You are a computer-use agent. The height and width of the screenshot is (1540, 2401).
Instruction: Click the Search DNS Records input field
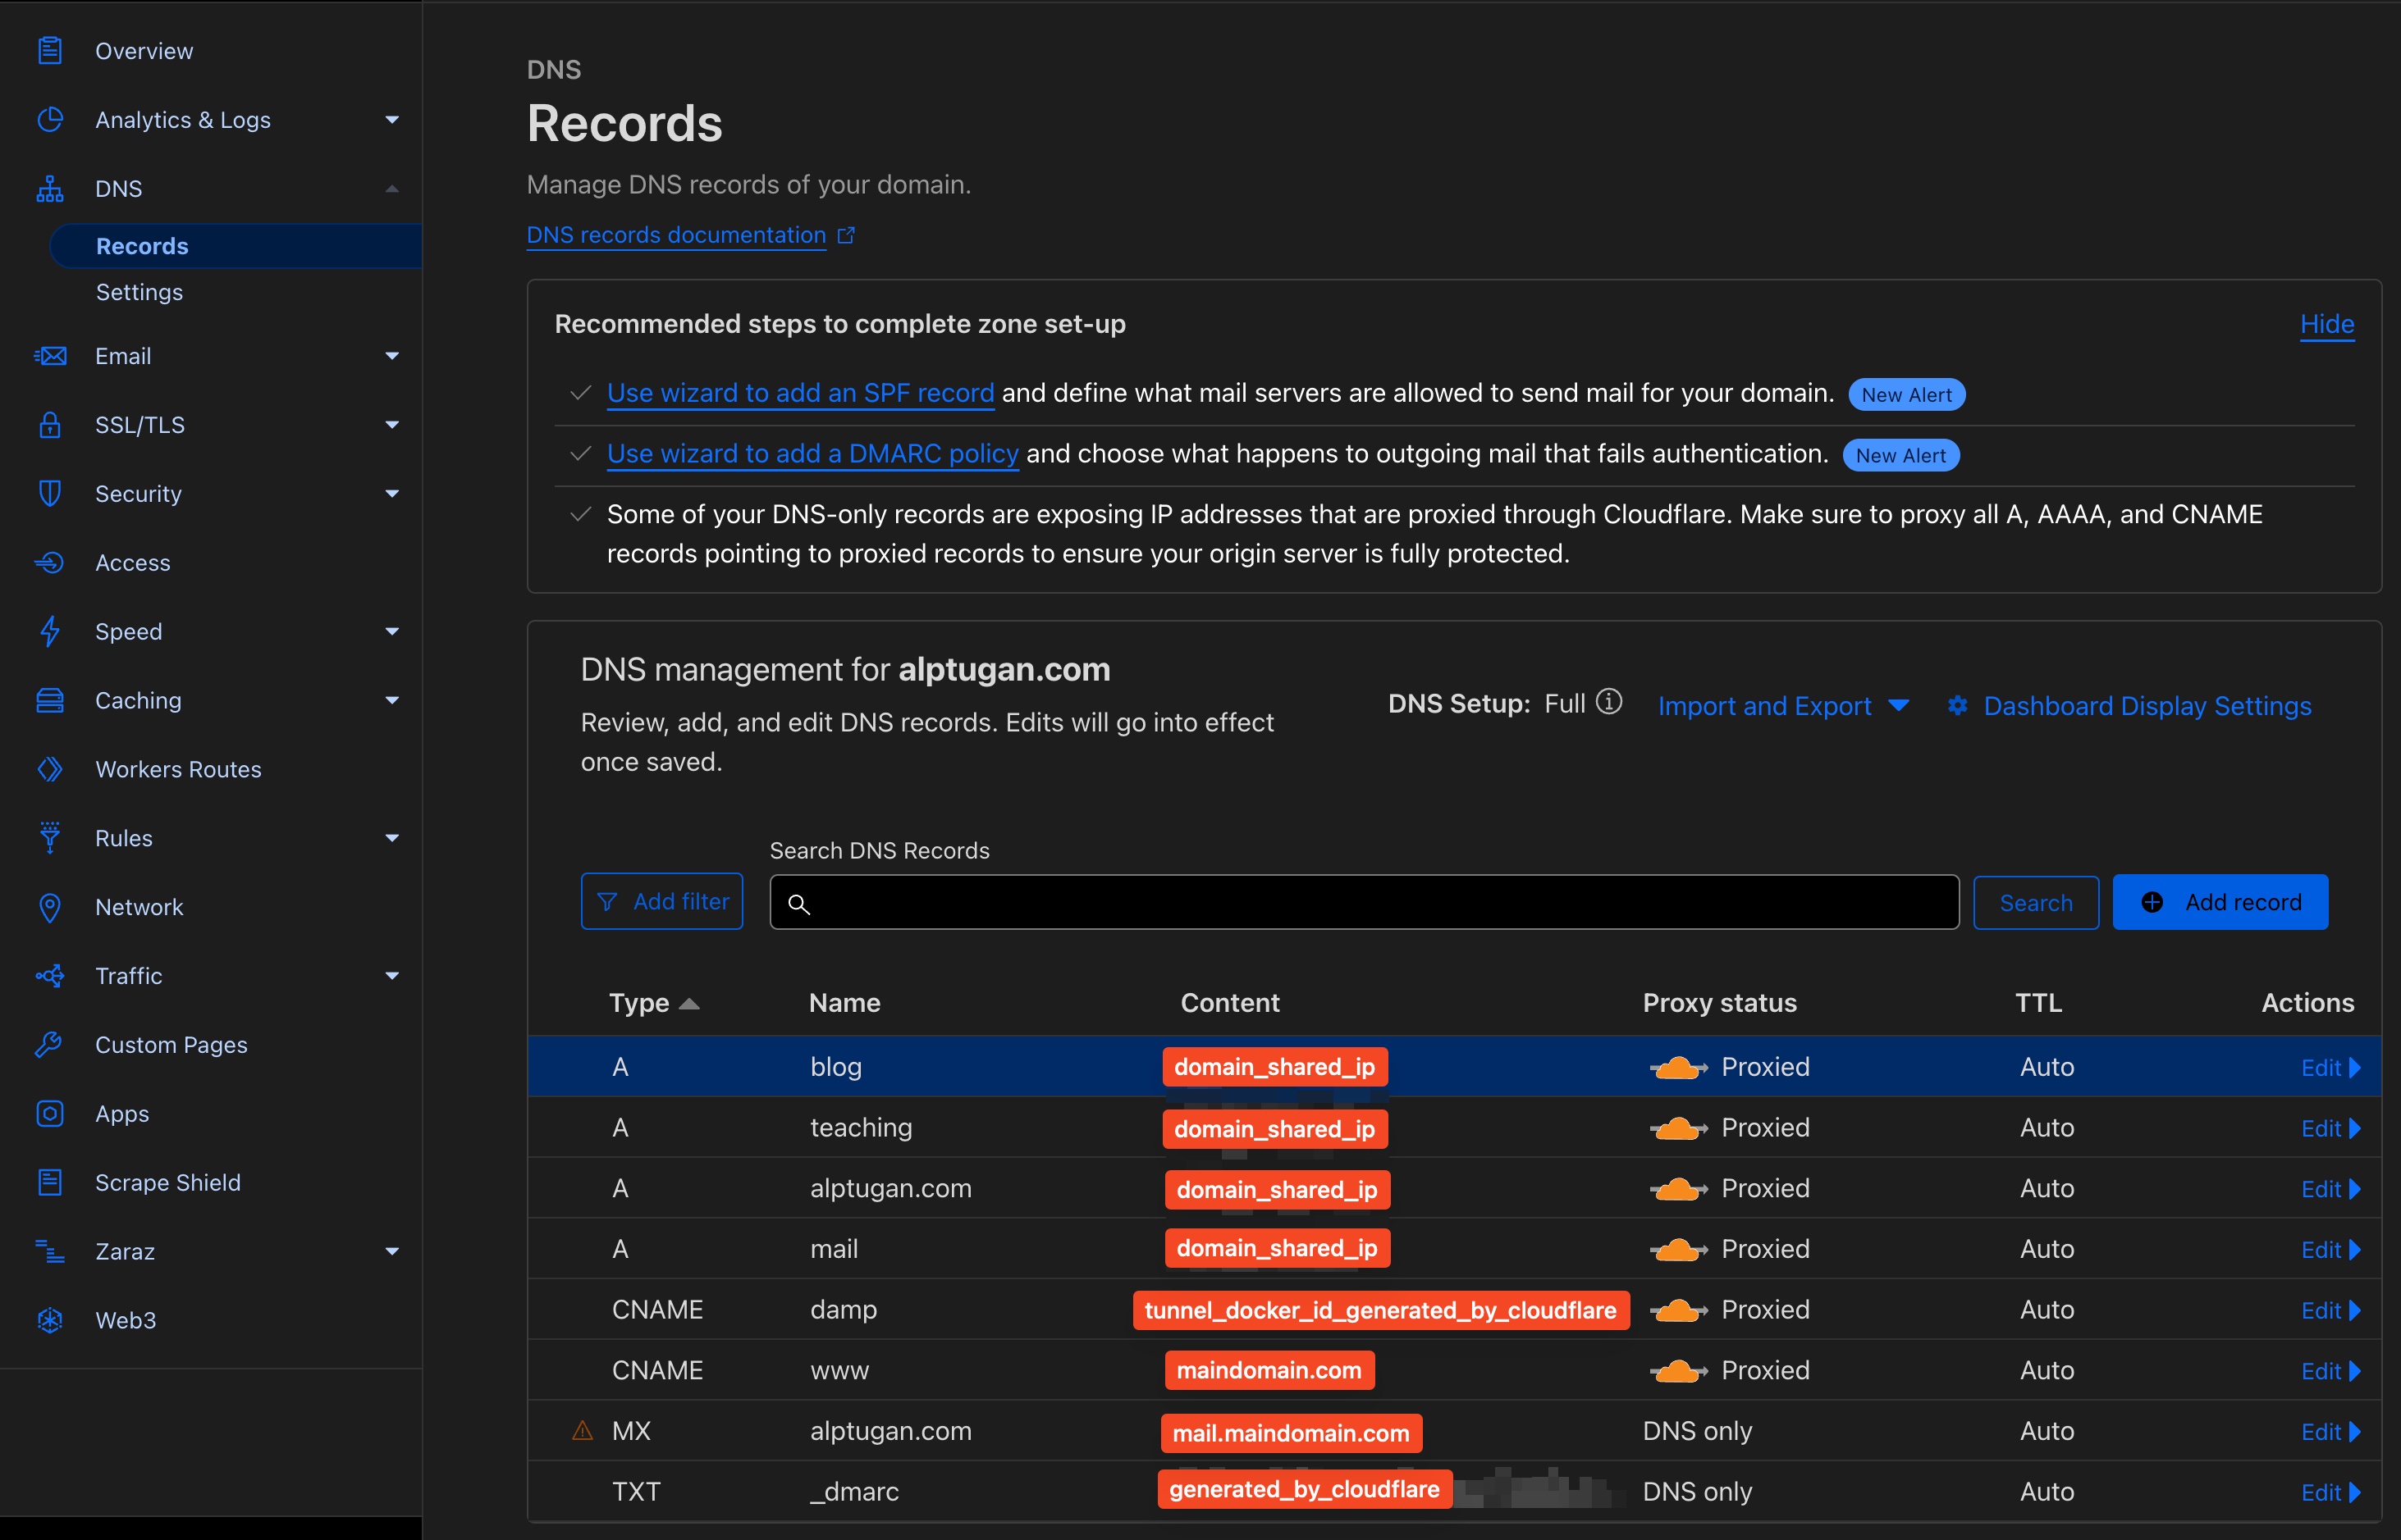tap(1364, 903)
